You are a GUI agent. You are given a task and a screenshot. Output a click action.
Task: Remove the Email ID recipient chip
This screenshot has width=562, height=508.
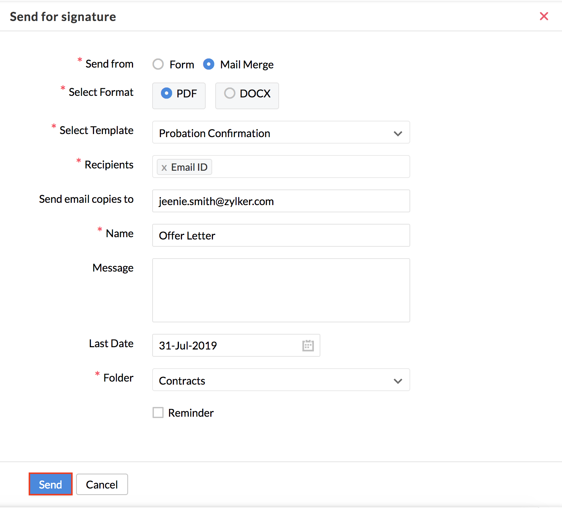tap(164, 167)
